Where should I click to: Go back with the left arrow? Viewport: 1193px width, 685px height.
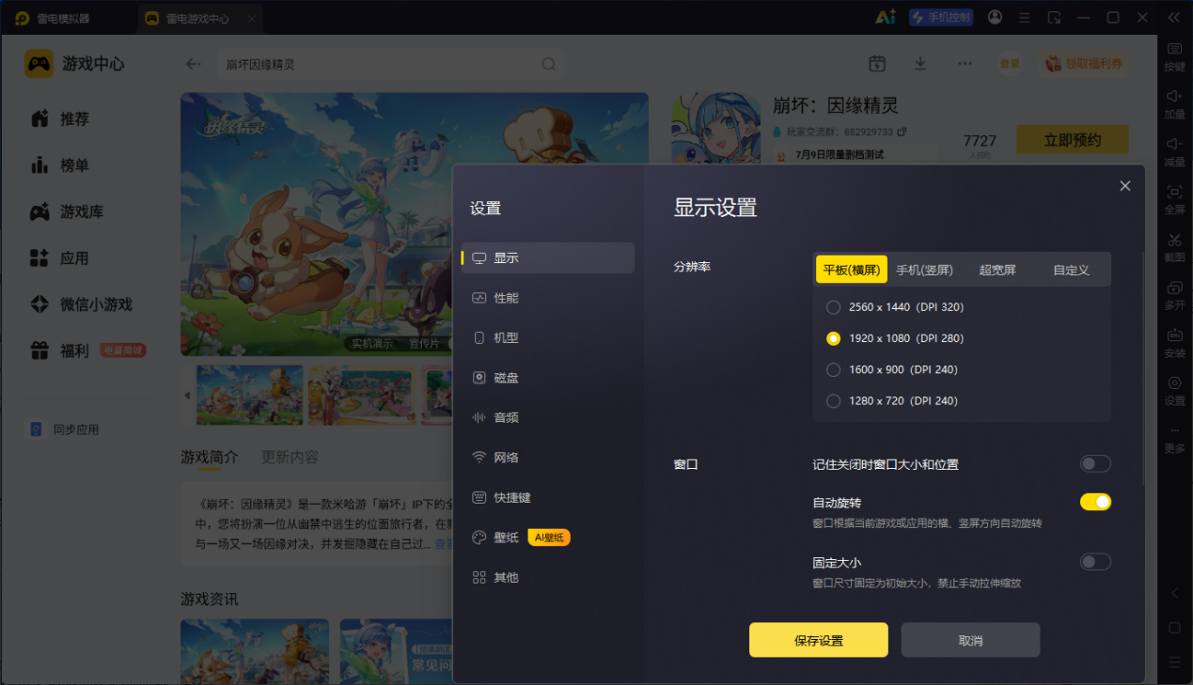coord(194,64)
